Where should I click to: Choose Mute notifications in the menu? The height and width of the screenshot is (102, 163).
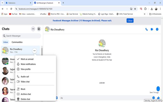coord(36,64)
